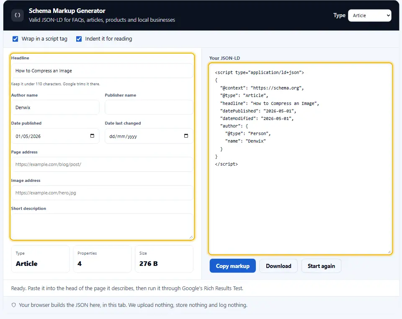402x319 pixels.
Task: Click the Date published field
Action: (55, 136)
